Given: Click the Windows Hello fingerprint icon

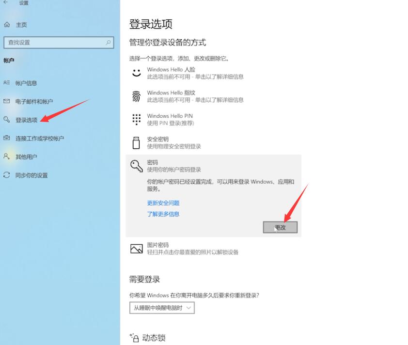Looking at the screenshot, I should click(136, 96).
